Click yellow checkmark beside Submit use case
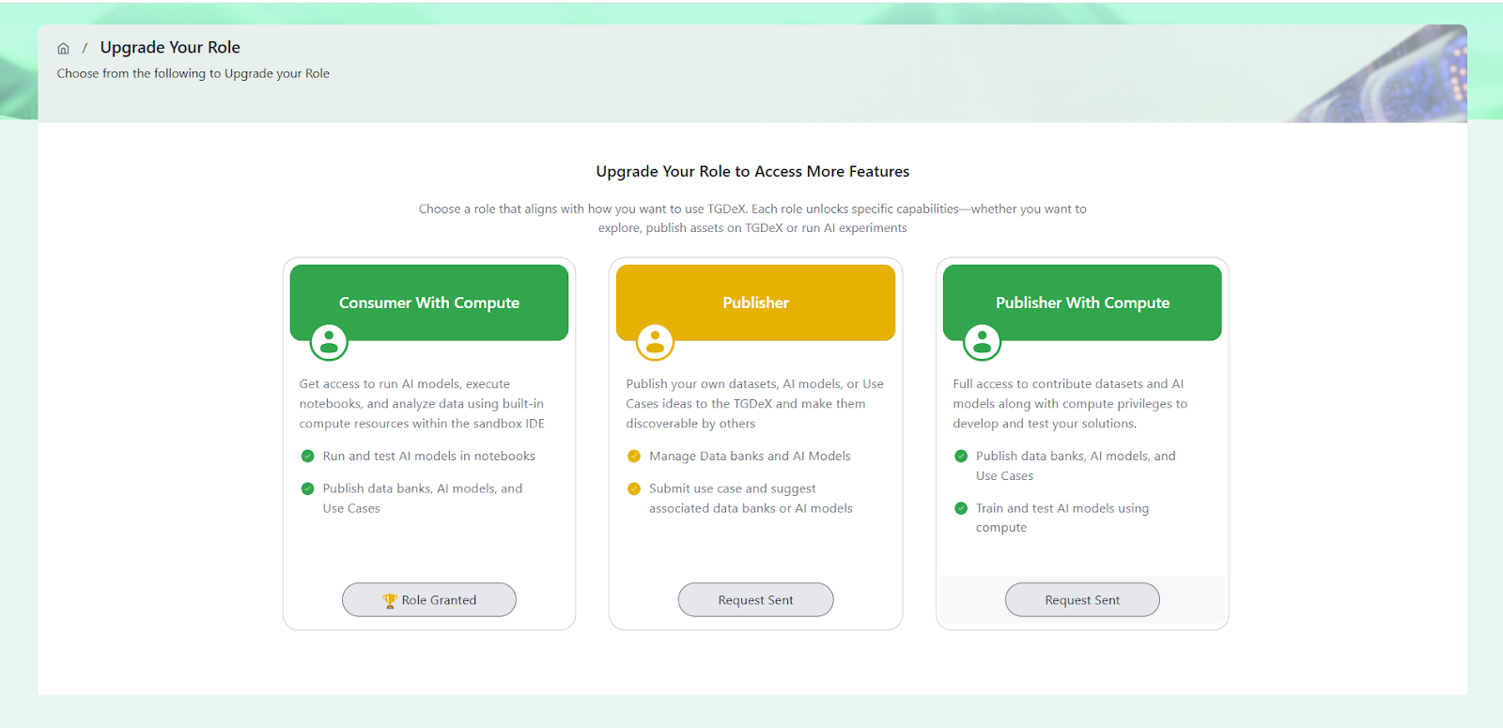This screenshot has width=1503, height=728. 634,488
